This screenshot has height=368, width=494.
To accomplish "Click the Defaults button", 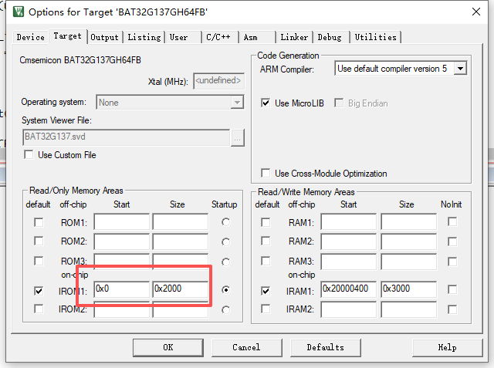I will [325, 347].
